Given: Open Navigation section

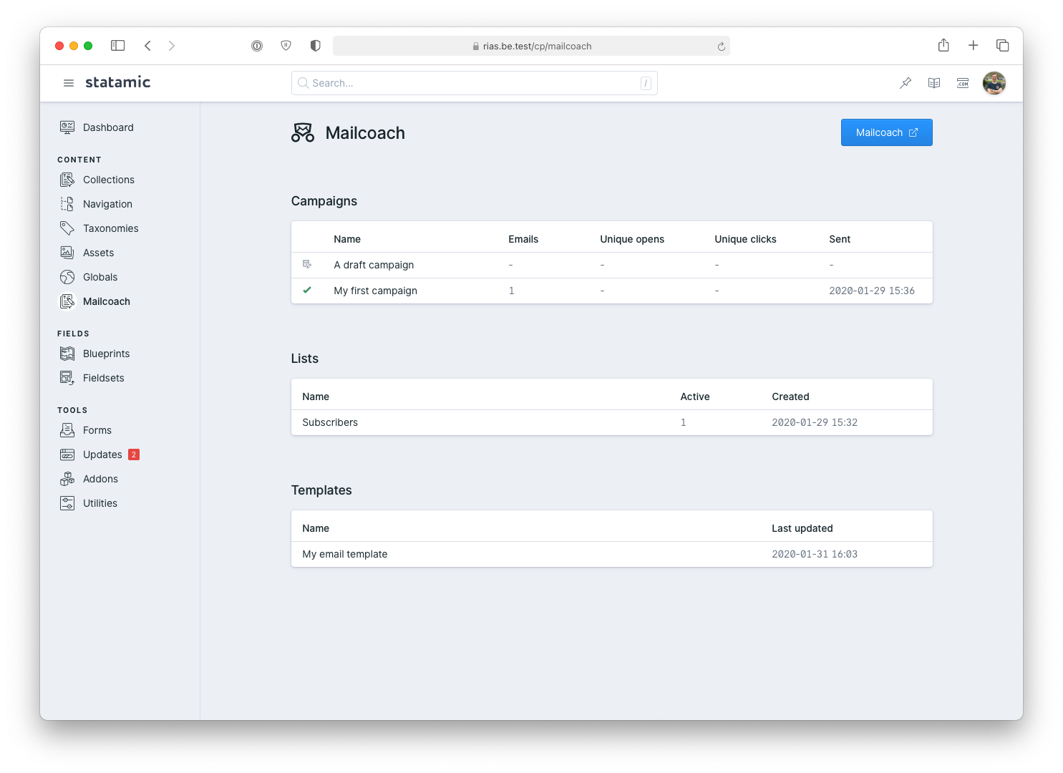Looking at the screenshot, I should point(107,204).
